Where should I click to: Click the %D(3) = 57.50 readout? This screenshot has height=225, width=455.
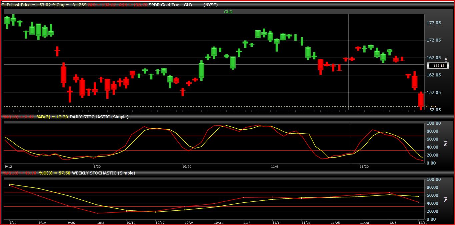tap(55, 173)
